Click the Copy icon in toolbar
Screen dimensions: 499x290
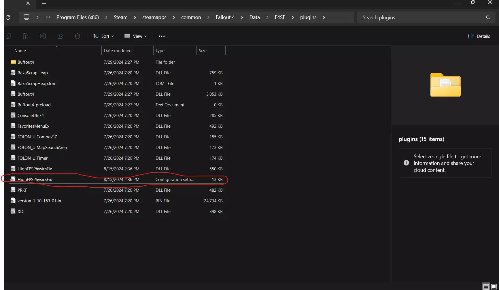click(x=8, y=36)
